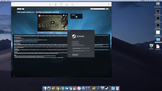The width and height of the screenshot is (162, 91).
Task: Launch Google Chrome from the Dock
Action: click(x=57, y=88)
